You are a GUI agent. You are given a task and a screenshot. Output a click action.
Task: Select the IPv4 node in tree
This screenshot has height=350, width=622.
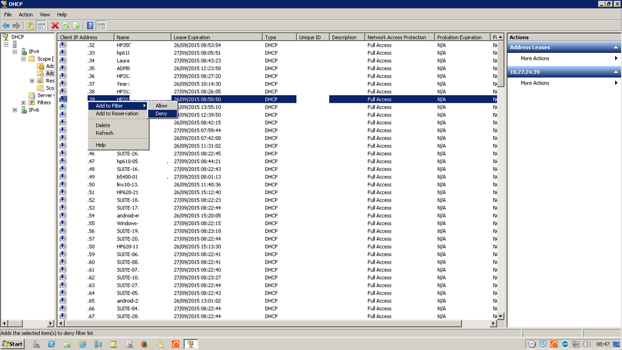point(34,52)
